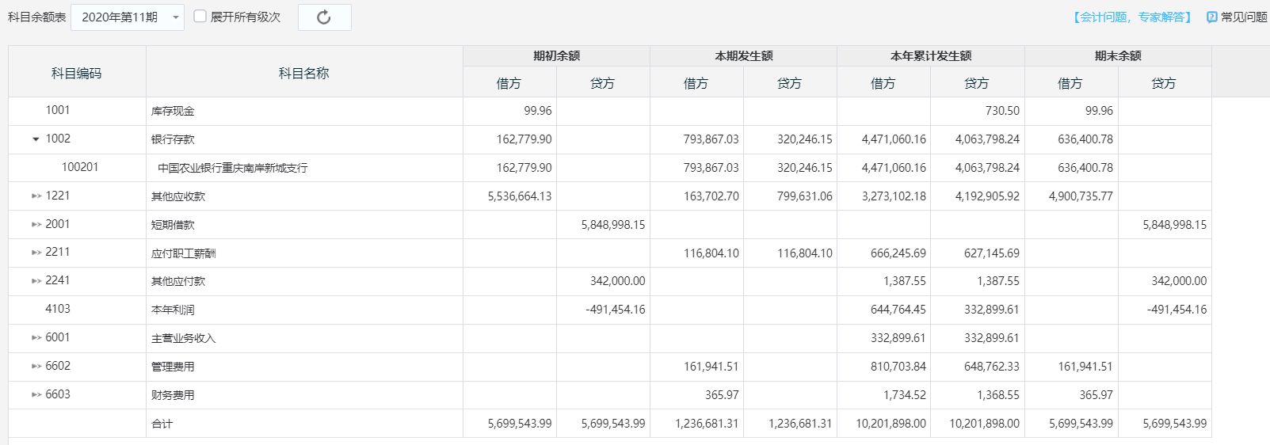Open the 2020年第11期 period dropdown
Image resolution: width=1270 pixels, height=445 pixels.
click(x=128, y=17)
